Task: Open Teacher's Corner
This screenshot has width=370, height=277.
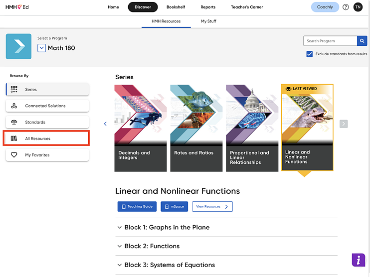Action: pyautogui.click(x=247, y=7)
